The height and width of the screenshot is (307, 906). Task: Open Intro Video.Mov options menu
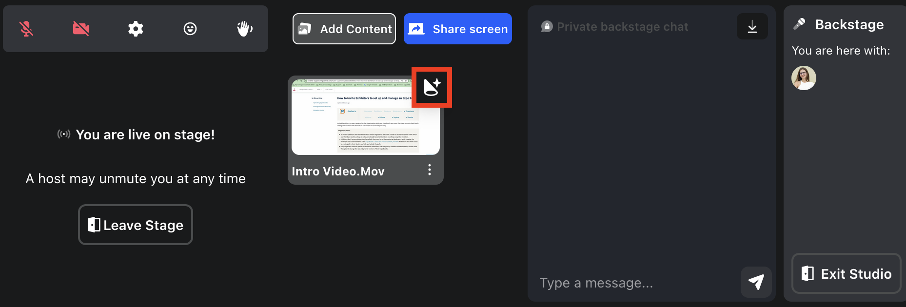[430, 170]
